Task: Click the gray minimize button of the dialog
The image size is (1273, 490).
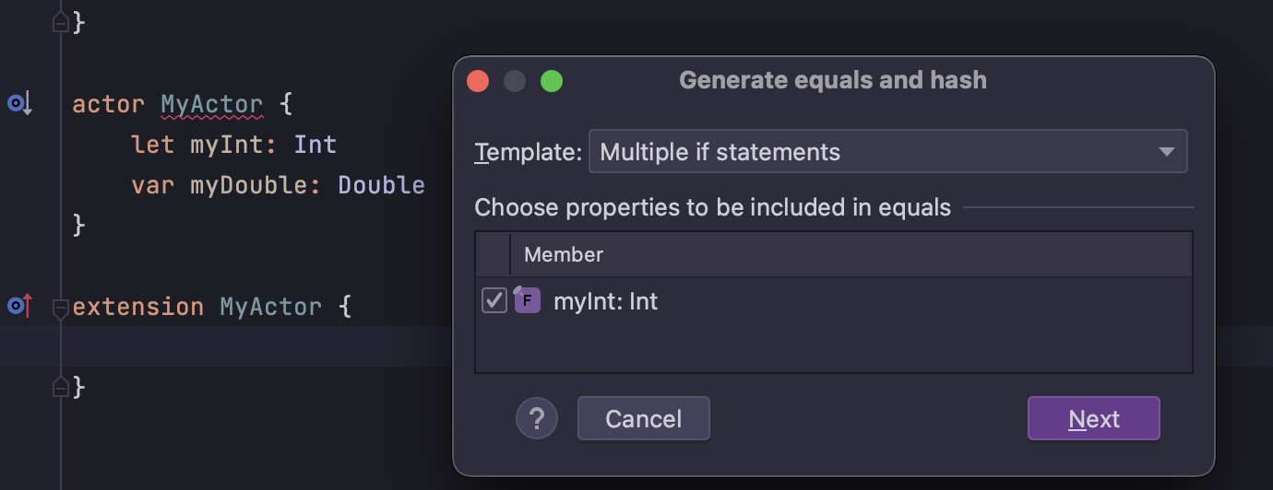Action: 515,81
